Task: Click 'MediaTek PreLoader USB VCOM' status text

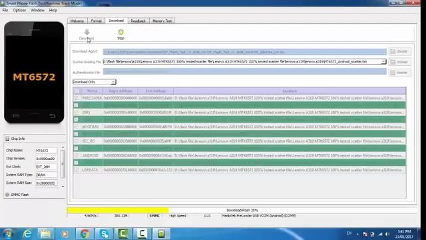Action: 259,215
